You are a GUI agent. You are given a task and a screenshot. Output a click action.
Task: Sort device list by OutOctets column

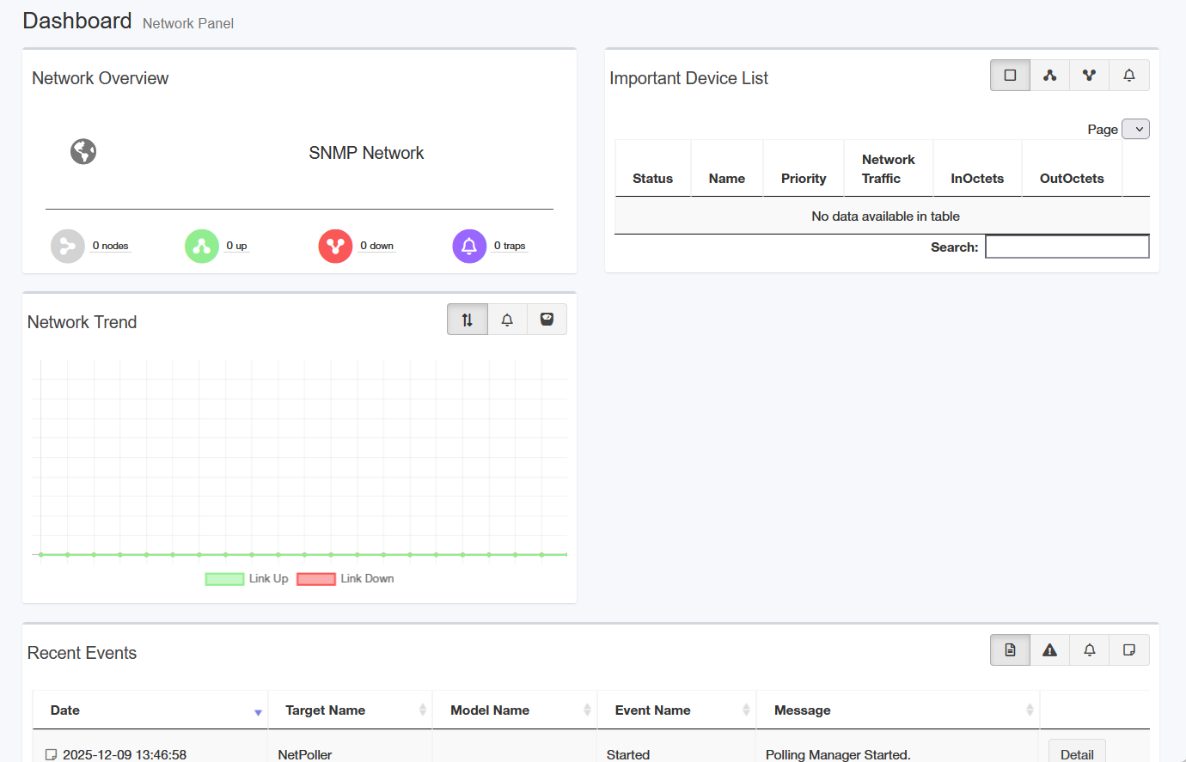(1072, 169)
